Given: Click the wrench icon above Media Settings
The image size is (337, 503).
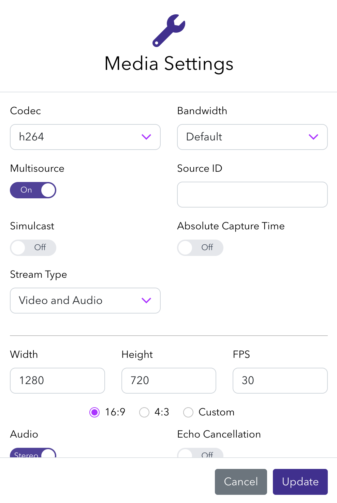Looking at the screenshot, I should 169,30.
